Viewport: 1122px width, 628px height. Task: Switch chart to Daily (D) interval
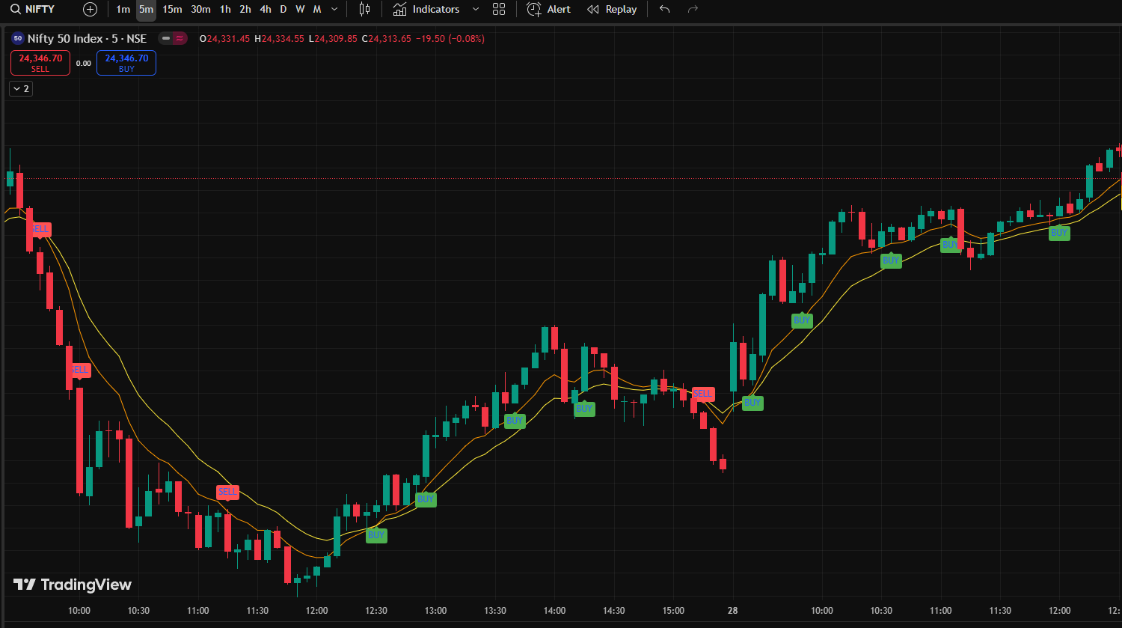click(x=283, y=9)
